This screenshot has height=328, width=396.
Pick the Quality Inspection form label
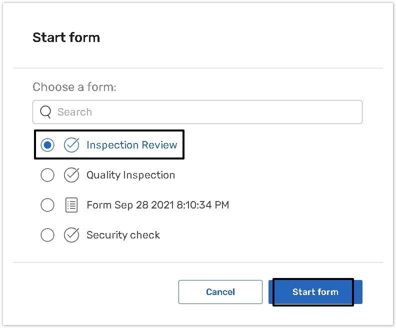pyautogui.click(x=130, y=175)
